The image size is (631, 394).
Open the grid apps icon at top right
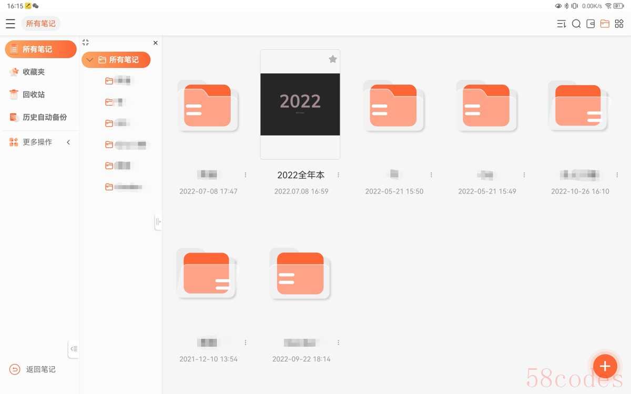[619, 24]
